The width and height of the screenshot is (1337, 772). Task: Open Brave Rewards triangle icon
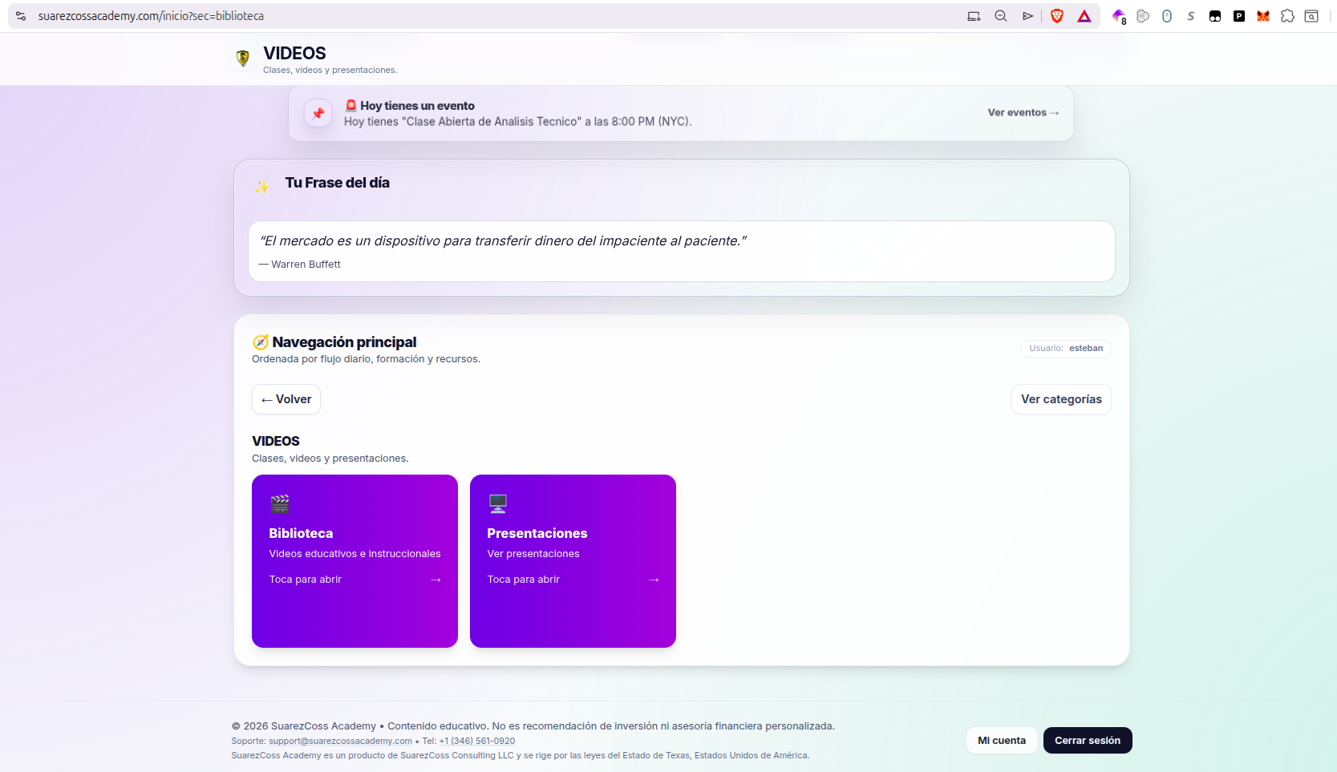(1084, 16)
